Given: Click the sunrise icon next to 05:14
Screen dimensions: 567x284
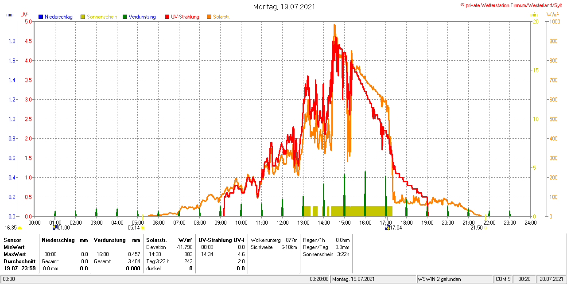Looking at the screenshot, I should [x=143, y=228].
